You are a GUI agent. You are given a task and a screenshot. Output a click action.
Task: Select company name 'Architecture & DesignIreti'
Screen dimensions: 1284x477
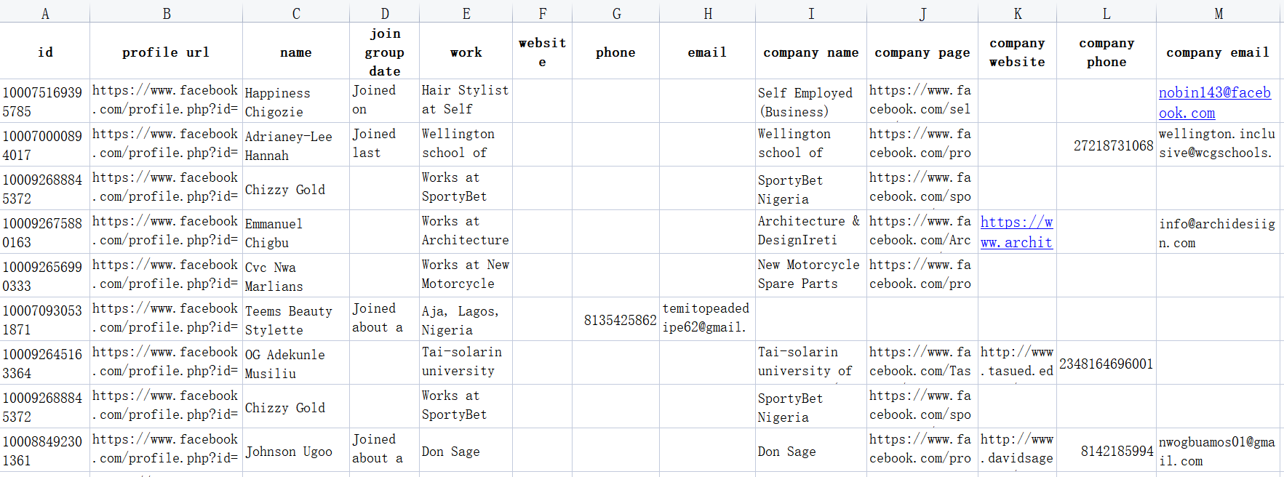click(x=811, y=232)
